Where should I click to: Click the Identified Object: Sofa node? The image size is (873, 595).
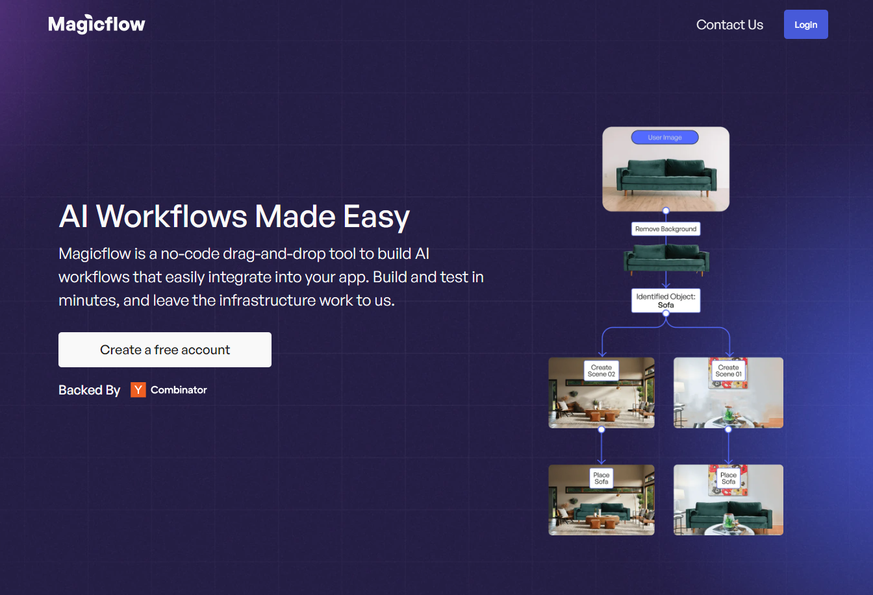coord(666,300)
